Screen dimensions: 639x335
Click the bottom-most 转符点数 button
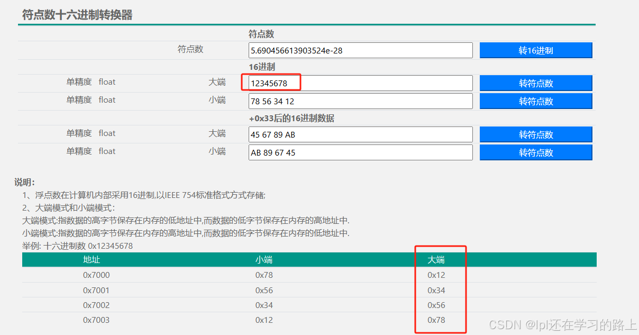(535, 152)
